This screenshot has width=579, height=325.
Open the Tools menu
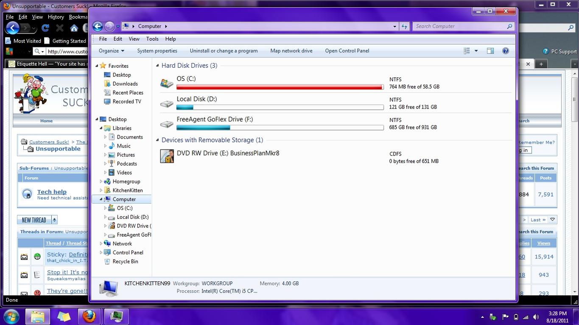152,39
